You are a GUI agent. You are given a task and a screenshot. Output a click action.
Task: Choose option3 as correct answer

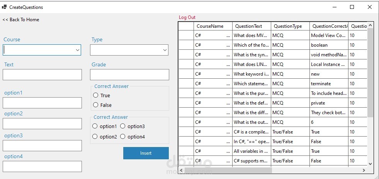point(123,126)
